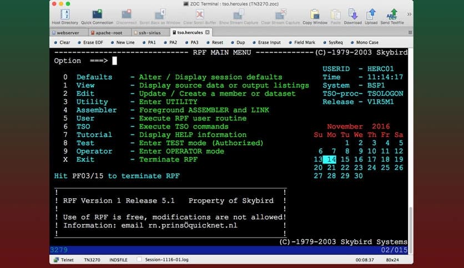
Task: Click Clear Stream Capture icon
Action: tap(280, 17)
